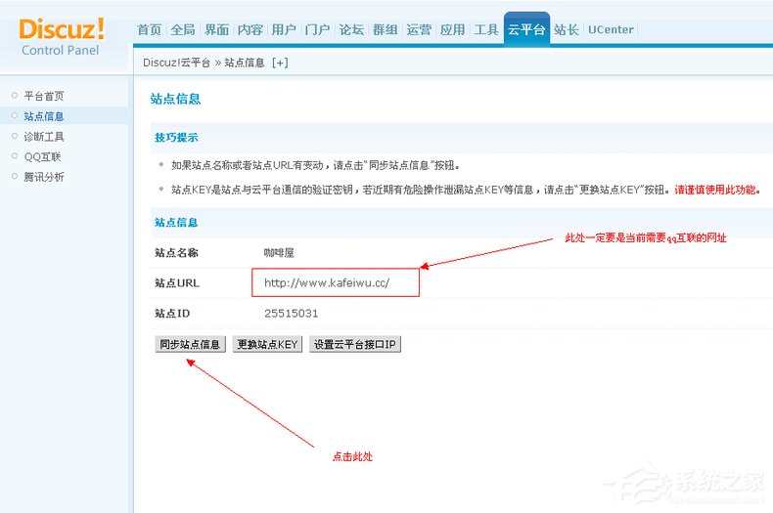Click the 站点ID row label
Screen dimensions: 773x513
tap(172, 313)
